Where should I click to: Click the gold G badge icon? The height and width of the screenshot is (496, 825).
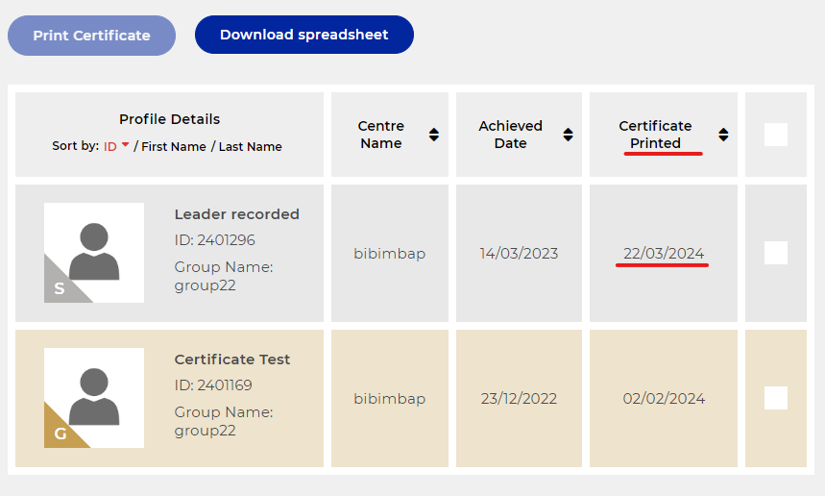pos(60,434)
